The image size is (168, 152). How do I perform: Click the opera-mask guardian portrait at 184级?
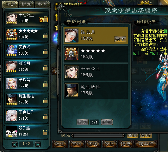pyautogui.click(x=12, y=34)
